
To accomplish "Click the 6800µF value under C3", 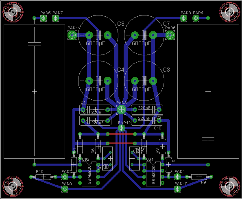I will coord(142,89).
